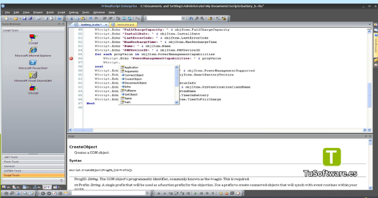Screen dimensions: 378x198
Task: Select CreateObject in autocomplete list
Action: pos(133,79)
